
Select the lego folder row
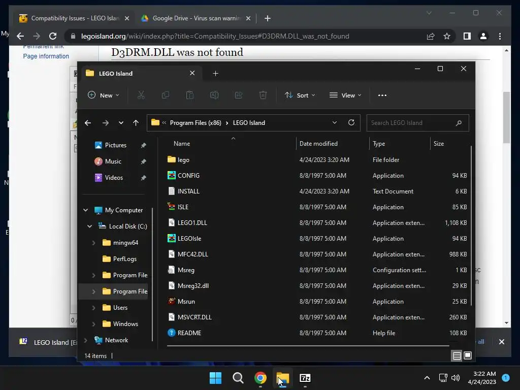pos(317,159)
